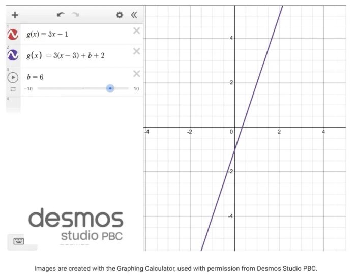Image resolution: width=356 pixels, height=279 pixels.
Task: Click the x-axis label -4
Action: [147, 132]
